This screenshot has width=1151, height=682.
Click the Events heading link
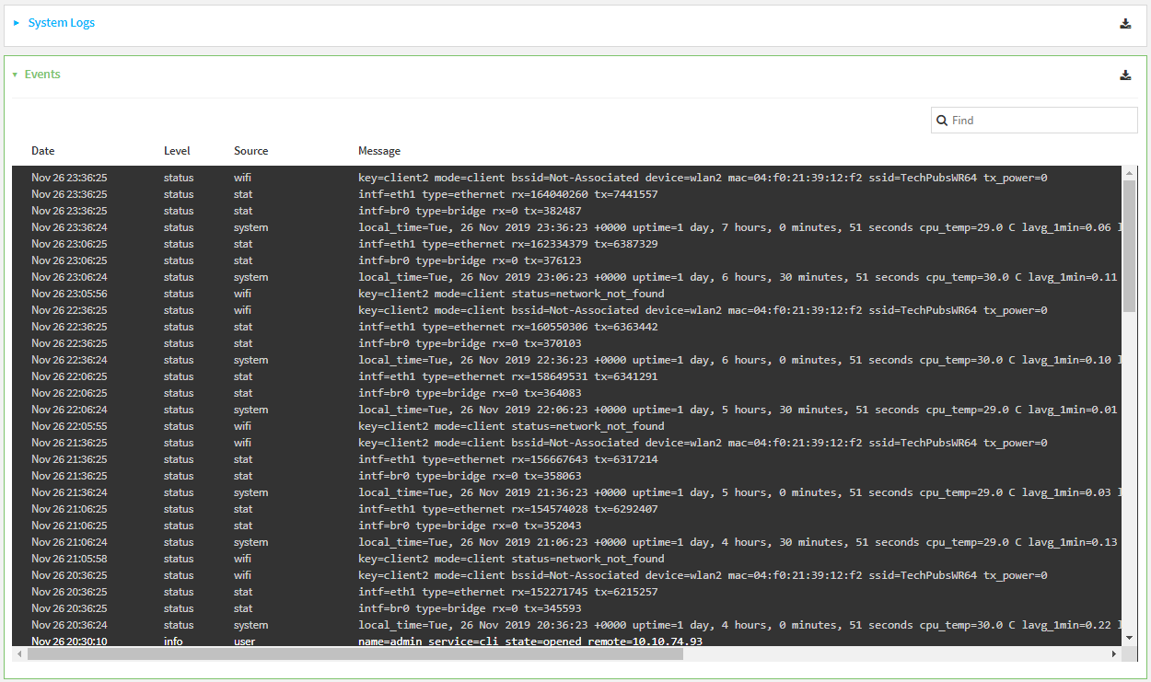coord(41,74)
